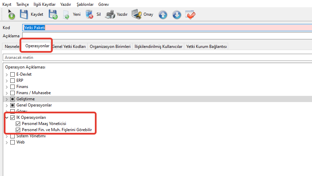The width and height of the screenshot is (312, 176).
Task: Expand the Genel Operasyonlar tree node
Action: coord(7,105)
